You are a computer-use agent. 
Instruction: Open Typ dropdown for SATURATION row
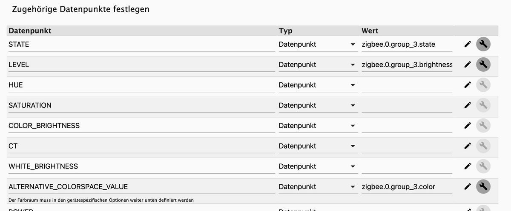pyautogui.click(x=317, y=105)
